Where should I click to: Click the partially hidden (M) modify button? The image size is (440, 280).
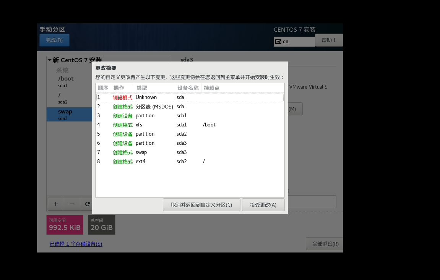(295, 109)
